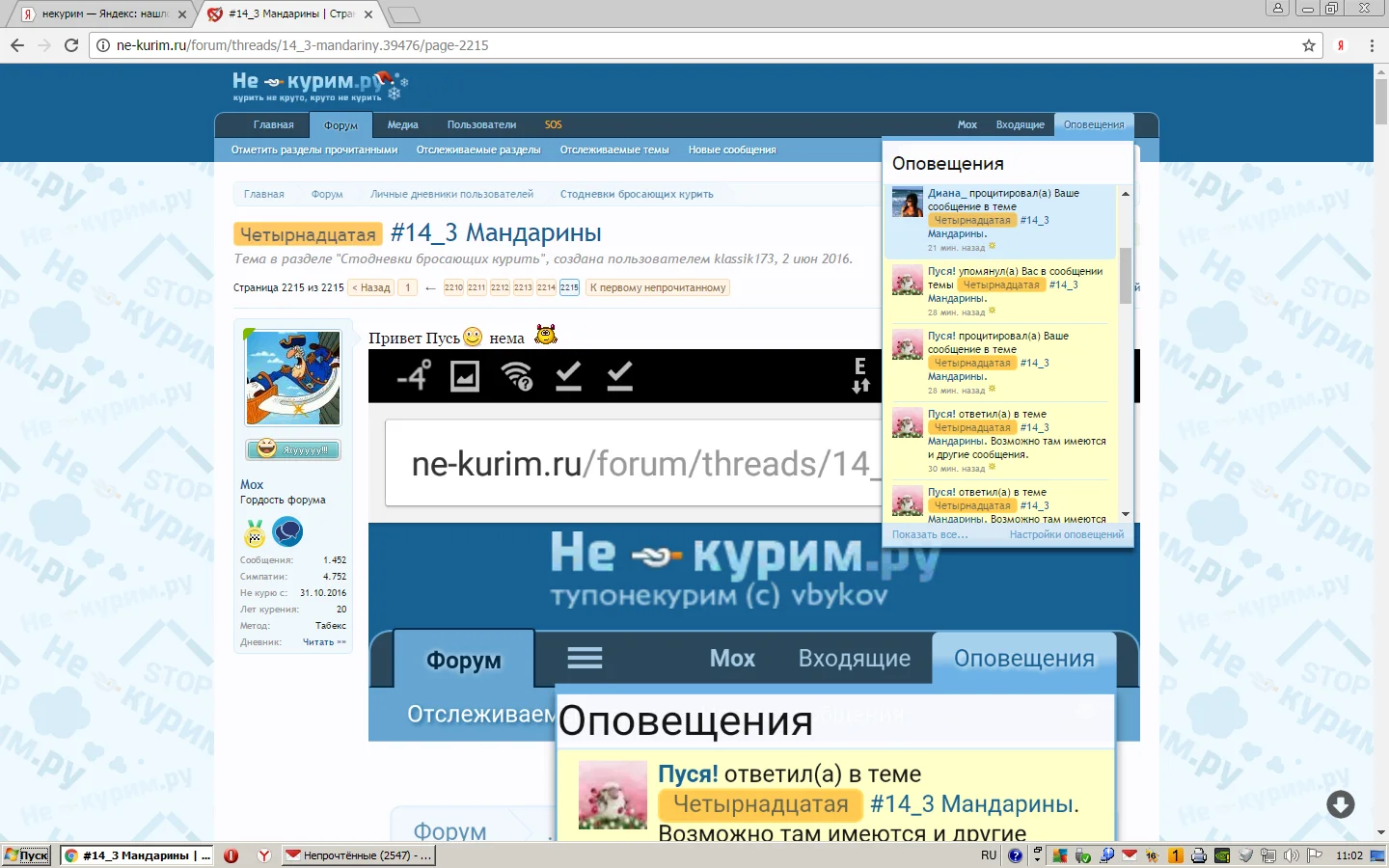This screenshot has width=1389, height=868.
Task: Bookmark this page with the star icon
Action: coord(1309,45)
